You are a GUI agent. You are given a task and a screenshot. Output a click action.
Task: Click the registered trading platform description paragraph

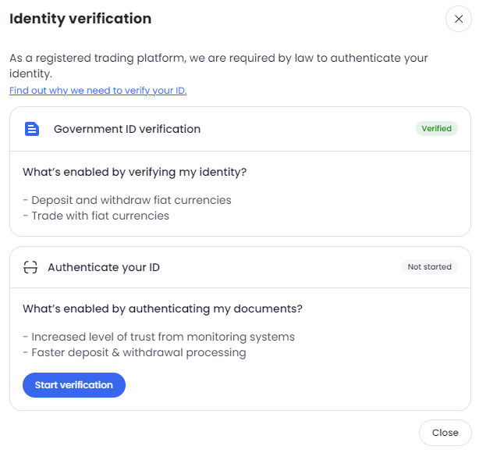pos(218,66)
